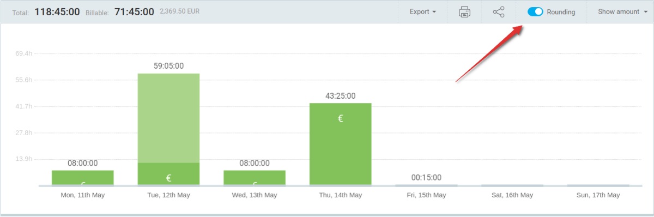Open the Export dropdown

coord(423,12)
